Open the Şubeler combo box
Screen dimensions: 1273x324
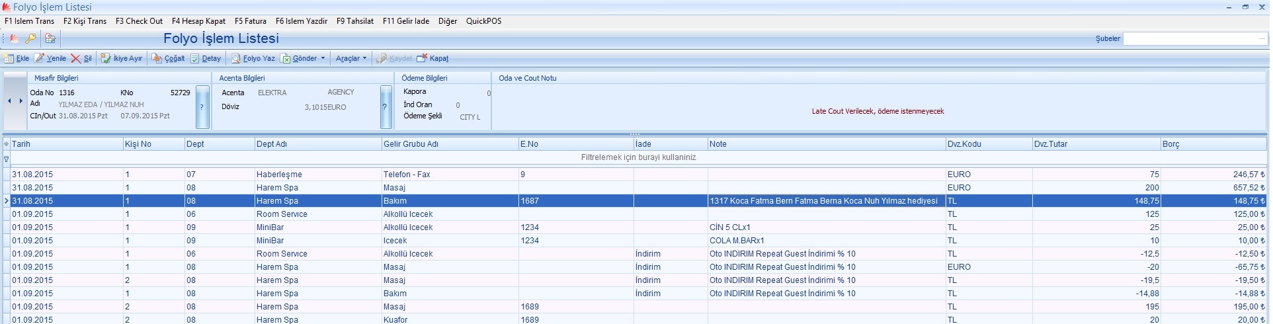click(x=1195, y=39)
